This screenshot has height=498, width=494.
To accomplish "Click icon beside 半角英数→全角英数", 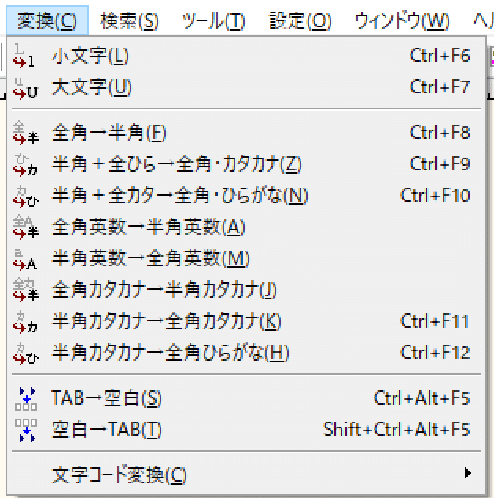I will [x=25, y=259].
